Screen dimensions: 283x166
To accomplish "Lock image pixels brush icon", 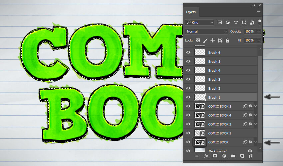I will coord(205,40).
